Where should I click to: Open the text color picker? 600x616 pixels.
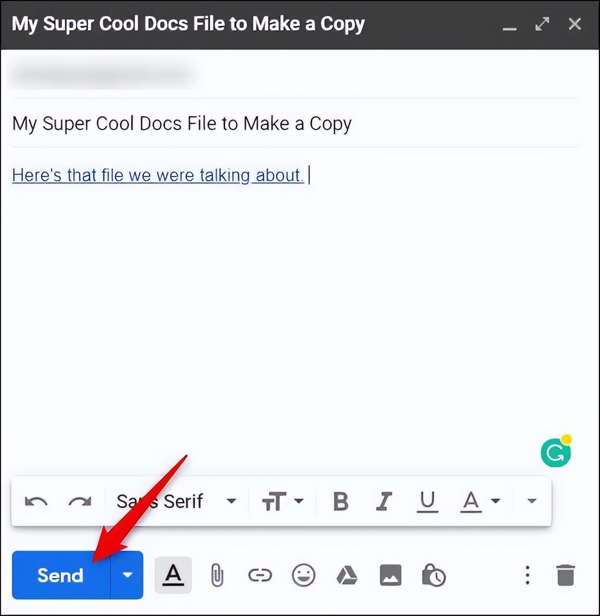(x=480, y=502)
